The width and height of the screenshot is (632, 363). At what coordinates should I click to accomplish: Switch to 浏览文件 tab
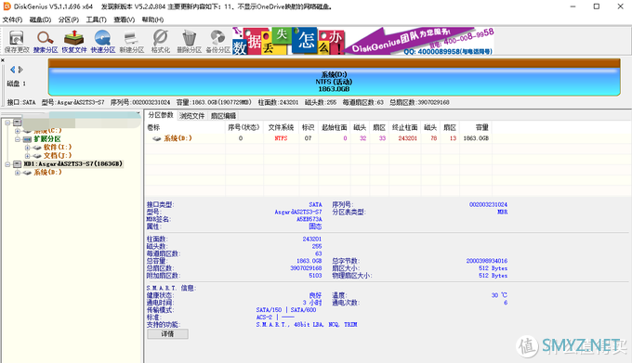point(192,116)
